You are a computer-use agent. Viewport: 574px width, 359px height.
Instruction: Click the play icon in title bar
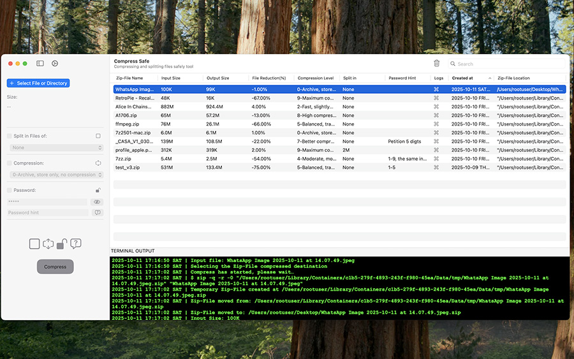(x=55, y=64)
